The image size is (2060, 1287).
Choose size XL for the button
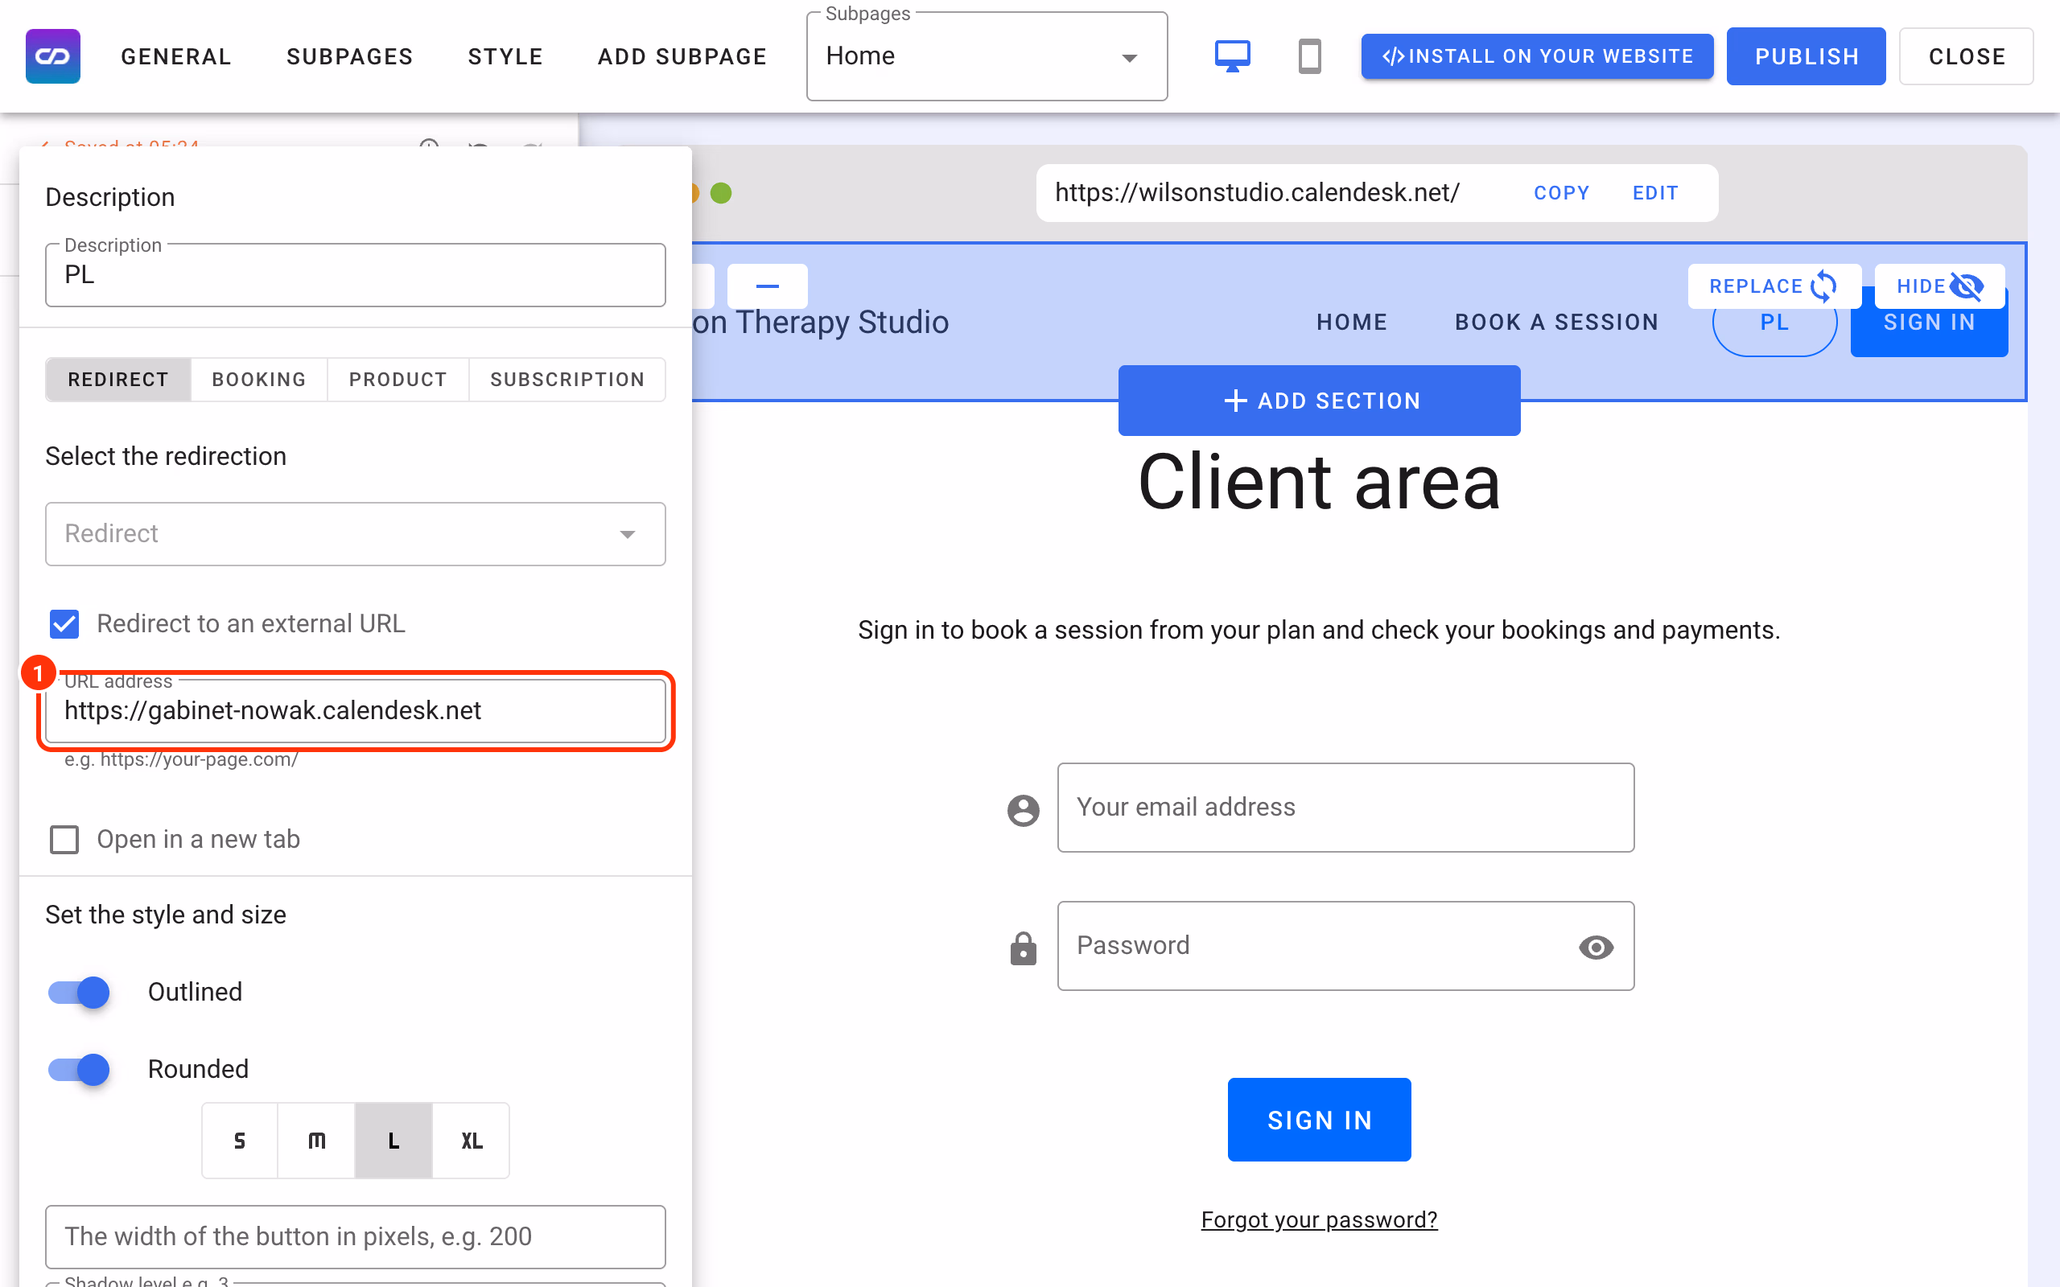tap(472, 1141)
